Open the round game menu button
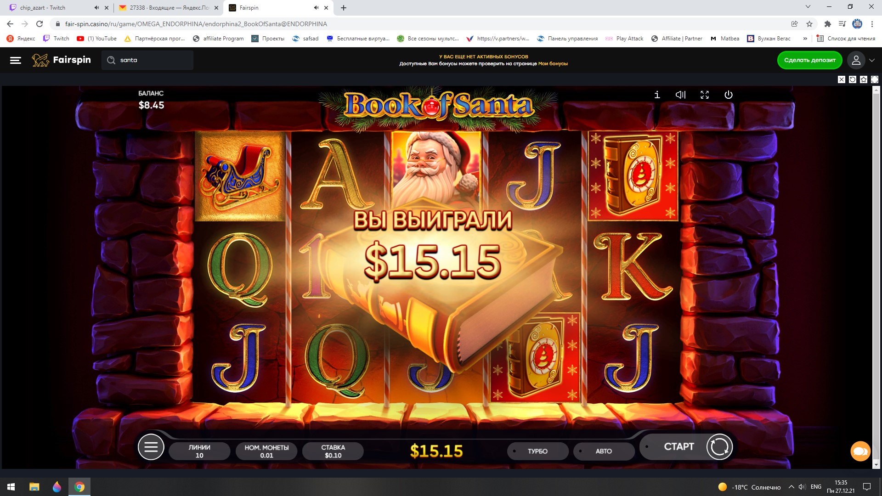Image resolution: width=882 pixels, height=496 pixels. coord(151,447)
